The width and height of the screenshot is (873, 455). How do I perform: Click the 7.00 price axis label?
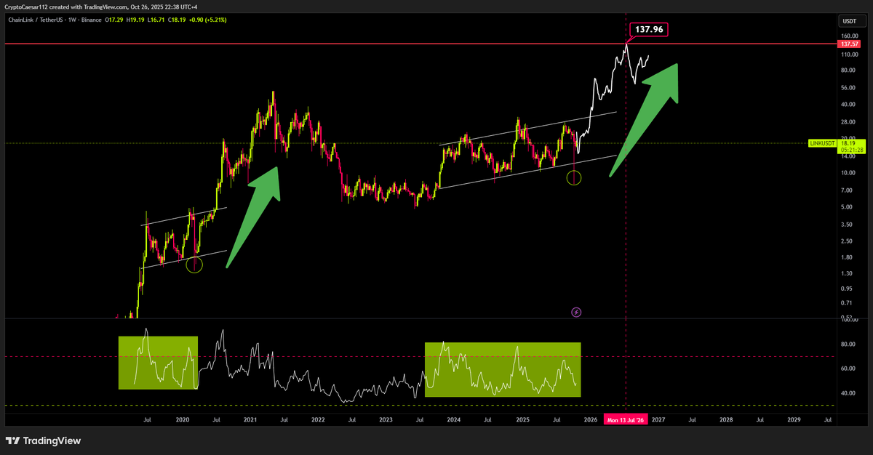pos(848,190)
